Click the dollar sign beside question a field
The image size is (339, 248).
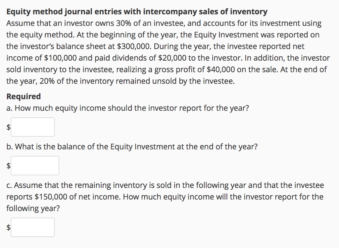coord(8,127)
